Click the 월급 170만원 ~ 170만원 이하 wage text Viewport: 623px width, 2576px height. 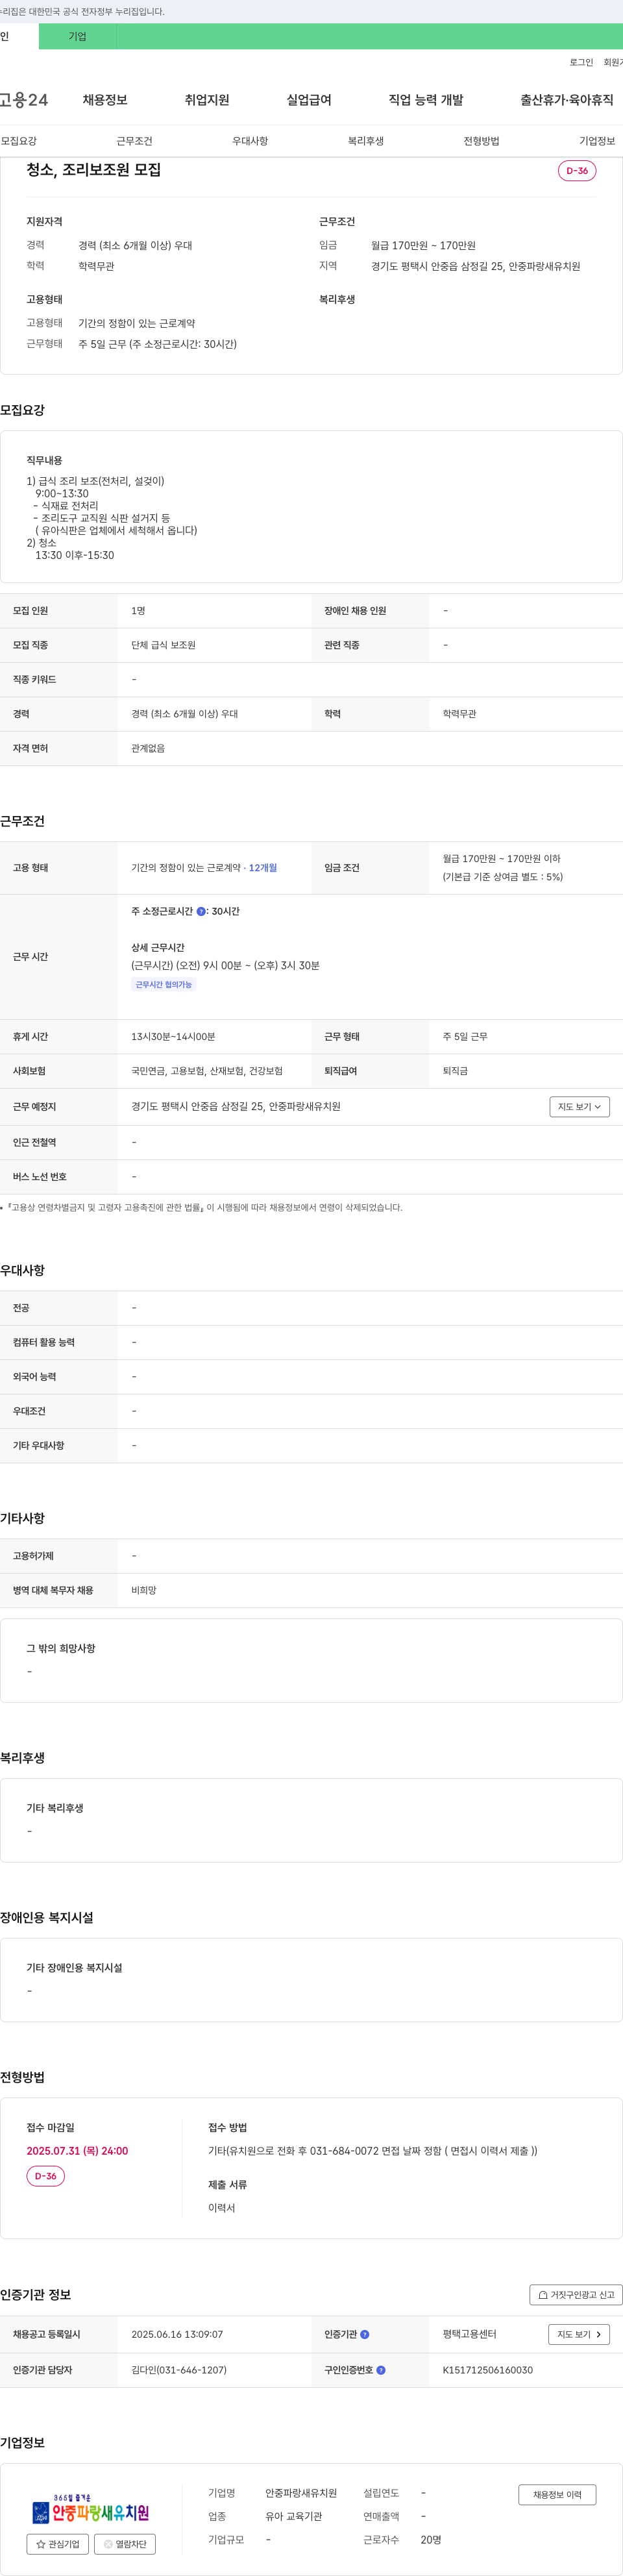(502, 859)
